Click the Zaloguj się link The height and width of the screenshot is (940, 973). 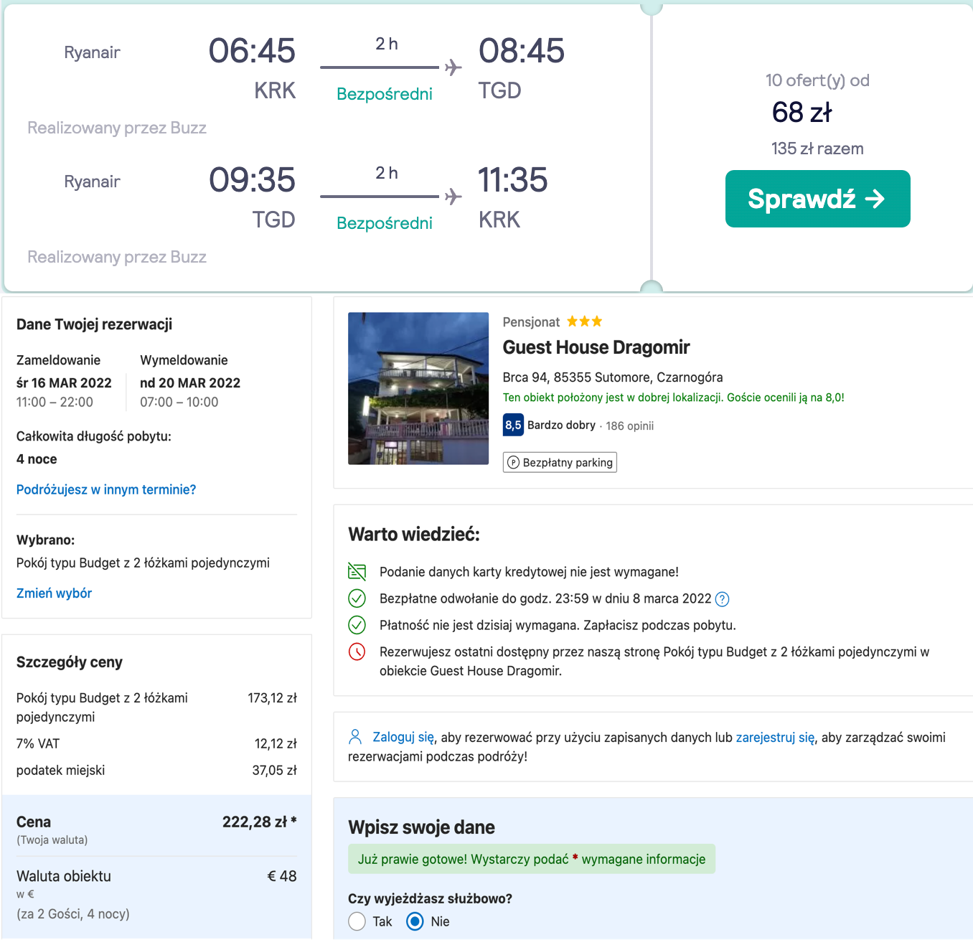tap(403, 737)
